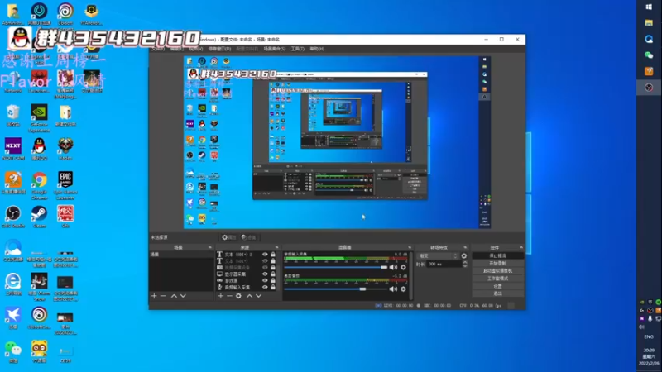Open transition properties gear next to 渐变
662x372 pixels.
pyautogui.click(x=464, y=256)
